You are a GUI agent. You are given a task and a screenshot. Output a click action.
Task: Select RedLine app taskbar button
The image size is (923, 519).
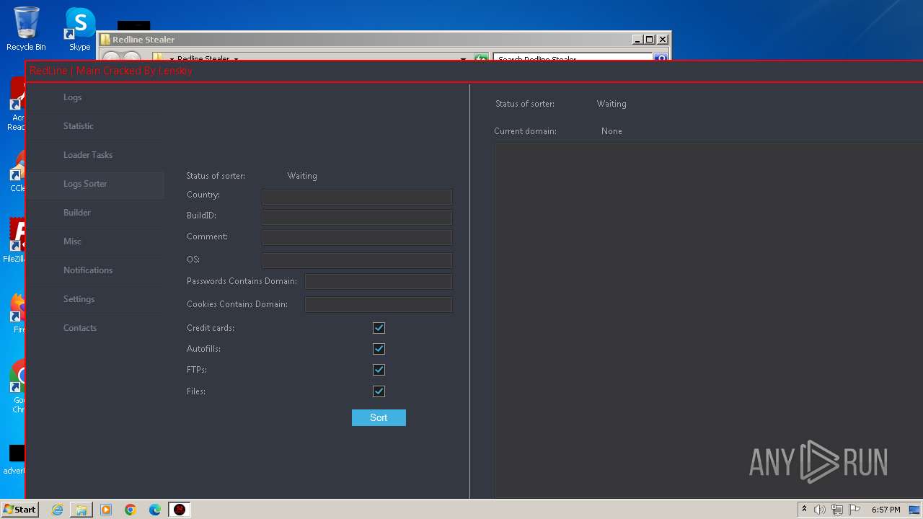coord(180,510)
